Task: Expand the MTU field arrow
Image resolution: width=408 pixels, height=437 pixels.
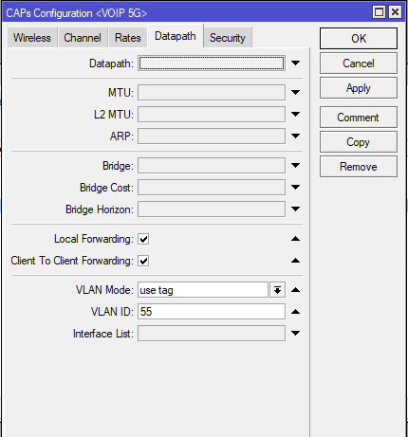Action: click(x=295, y=93)
